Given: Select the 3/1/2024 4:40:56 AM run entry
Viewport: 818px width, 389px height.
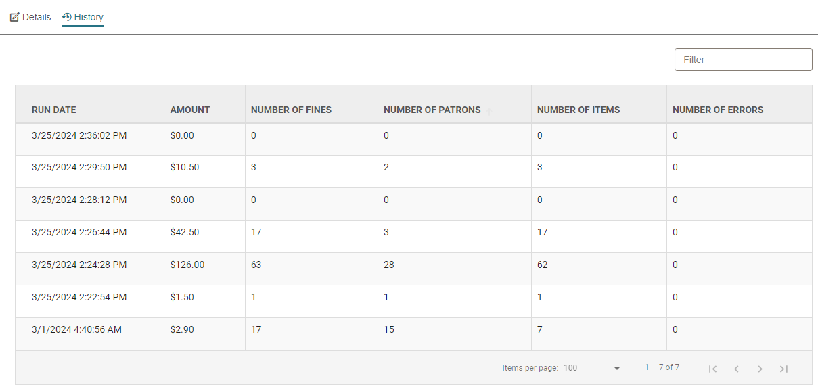Looking at the screenshot, I should [413, 330].
